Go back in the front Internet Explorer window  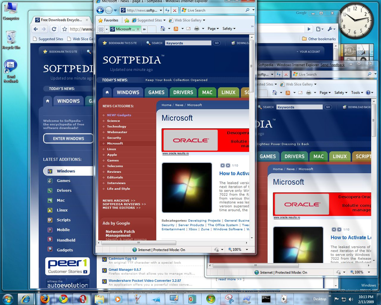pos(100,10)
